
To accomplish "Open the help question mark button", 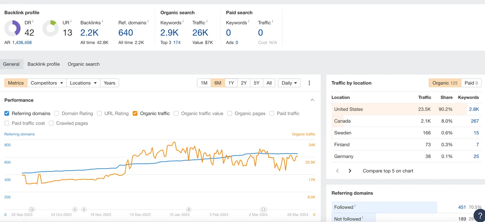I will click(480, 215).
